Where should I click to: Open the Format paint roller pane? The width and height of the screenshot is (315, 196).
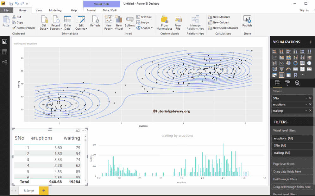pyautogui.click(x=287, y=83)
